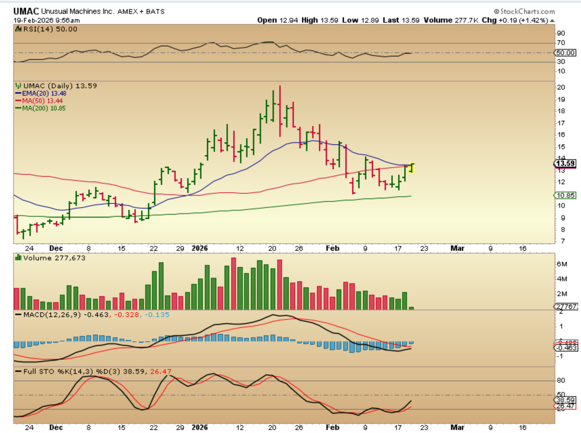The width and height of the screenshot is (581, 433).
Task: Select the red MA(50) legend line marker
Action: 18,101
